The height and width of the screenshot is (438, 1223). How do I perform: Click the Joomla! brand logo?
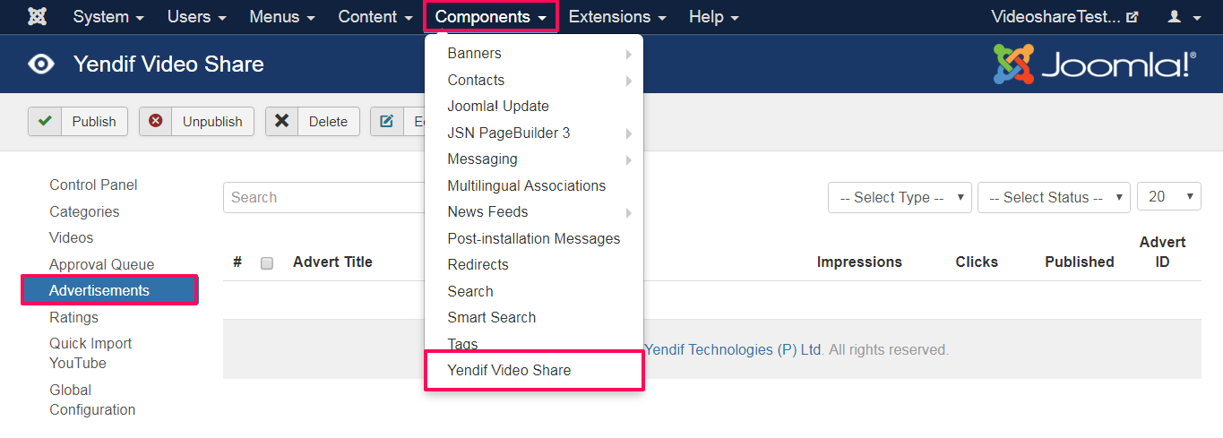[x=1094, y=64]
